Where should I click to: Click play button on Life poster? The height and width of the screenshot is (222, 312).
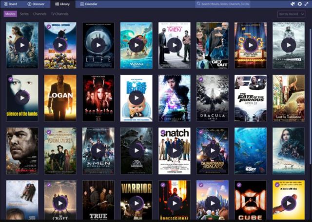98,45
